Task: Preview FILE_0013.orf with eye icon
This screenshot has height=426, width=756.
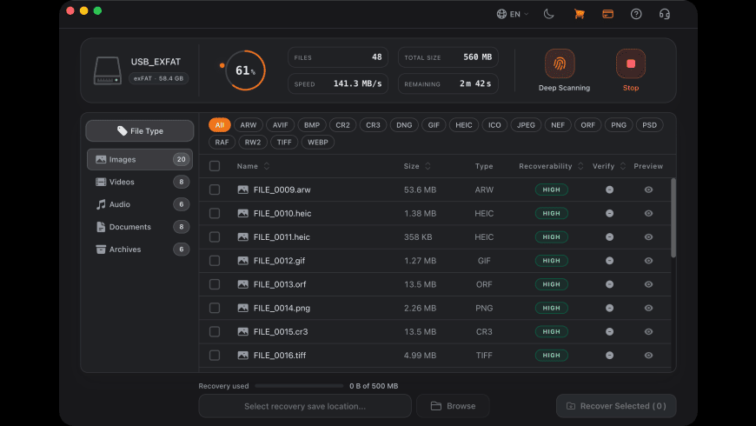Action: point(648,284)
